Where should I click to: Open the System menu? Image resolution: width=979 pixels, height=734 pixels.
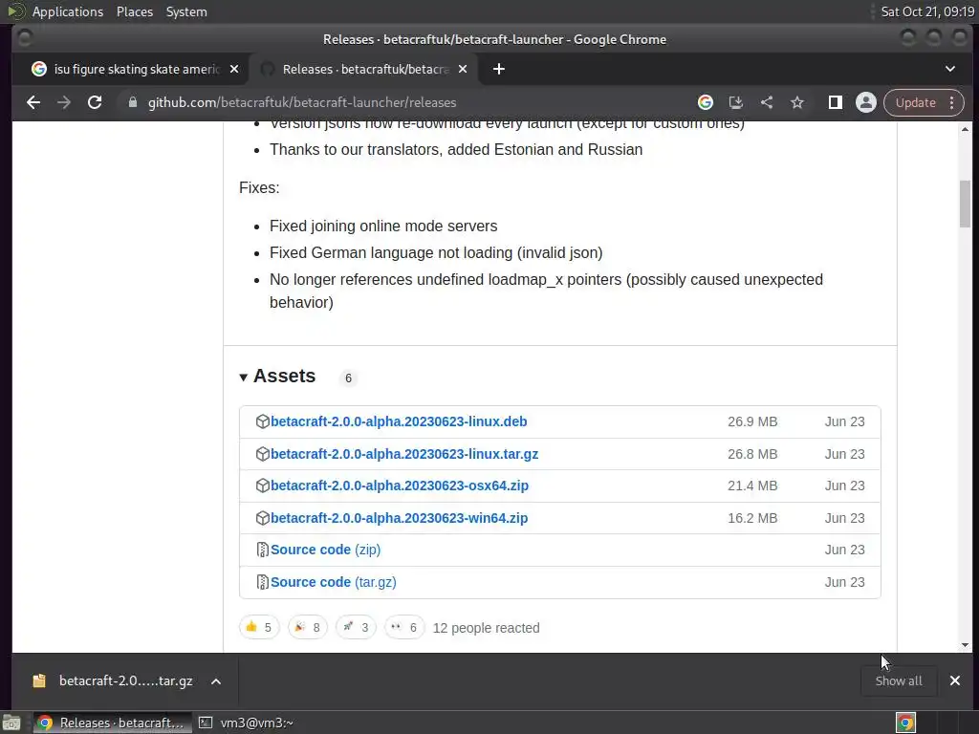point(186,11)
